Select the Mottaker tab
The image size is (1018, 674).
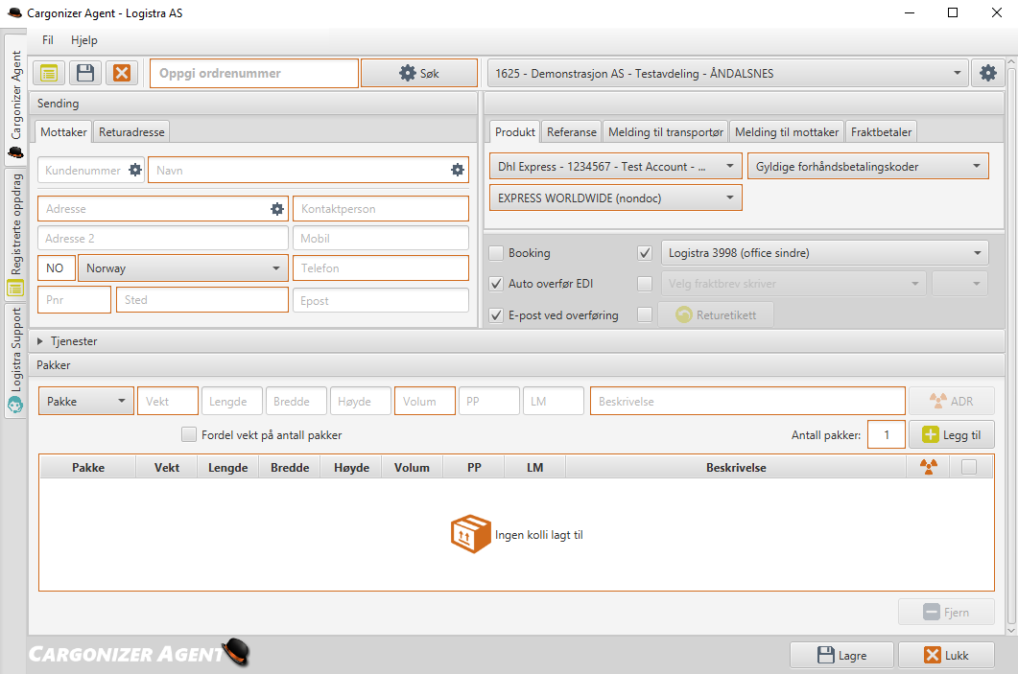[63, 131]
